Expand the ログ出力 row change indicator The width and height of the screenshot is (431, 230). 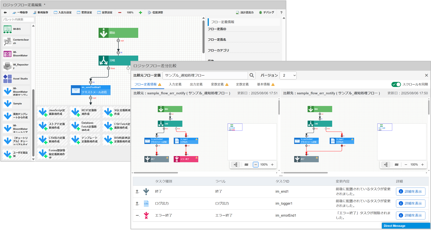pyautogui.click(x=137, y=204)
